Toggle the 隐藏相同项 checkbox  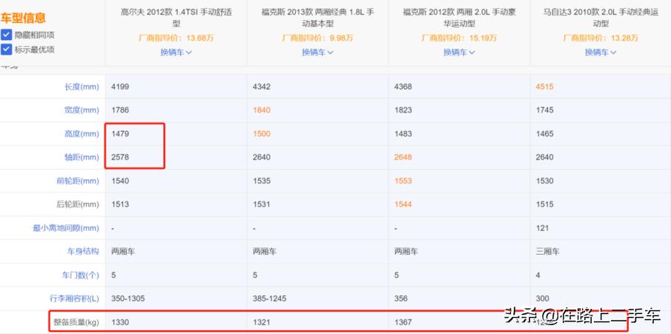click(x=7, y=35)
